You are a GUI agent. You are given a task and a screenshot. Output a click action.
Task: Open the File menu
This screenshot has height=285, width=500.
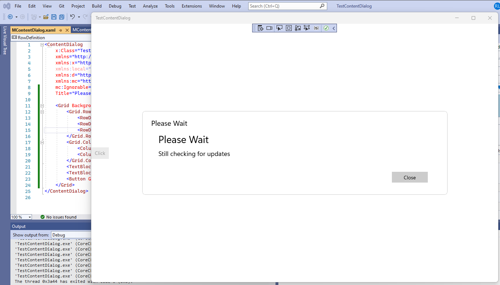click(18, 6)
